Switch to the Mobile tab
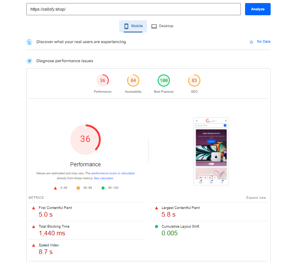 tap(133, 26)
